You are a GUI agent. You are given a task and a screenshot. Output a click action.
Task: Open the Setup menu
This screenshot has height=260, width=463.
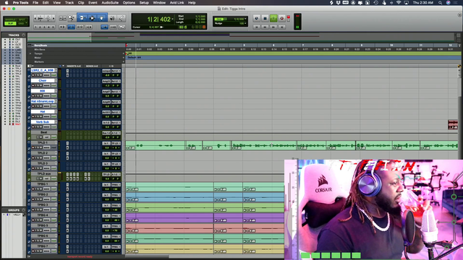pyautogui.click(x=144, y=3)
